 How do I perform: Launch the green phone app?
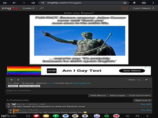coord(56,116)
